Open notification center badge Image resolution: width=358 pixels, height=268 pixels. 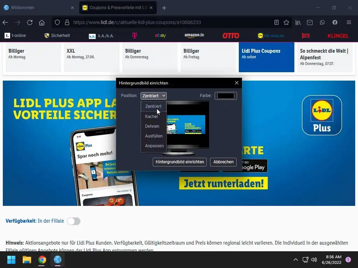pyautogui.click(x=348, y=260)
